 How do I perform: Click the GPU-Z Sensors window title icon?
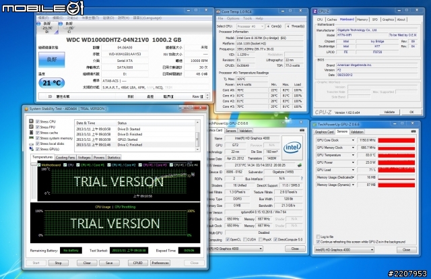(314, 125)
